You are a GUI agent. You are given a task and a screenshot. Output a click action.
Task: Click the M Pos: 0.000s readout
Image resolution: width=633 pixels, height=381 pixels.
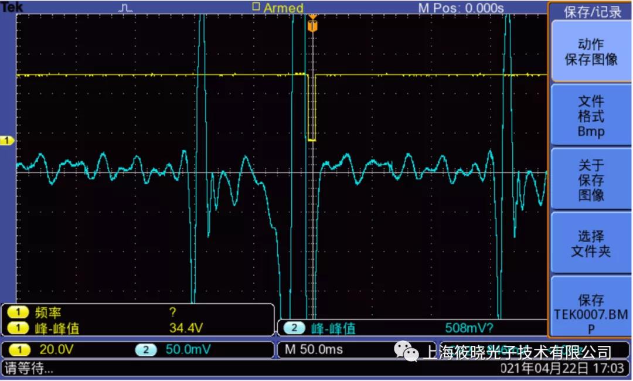[x=461, y=8]
